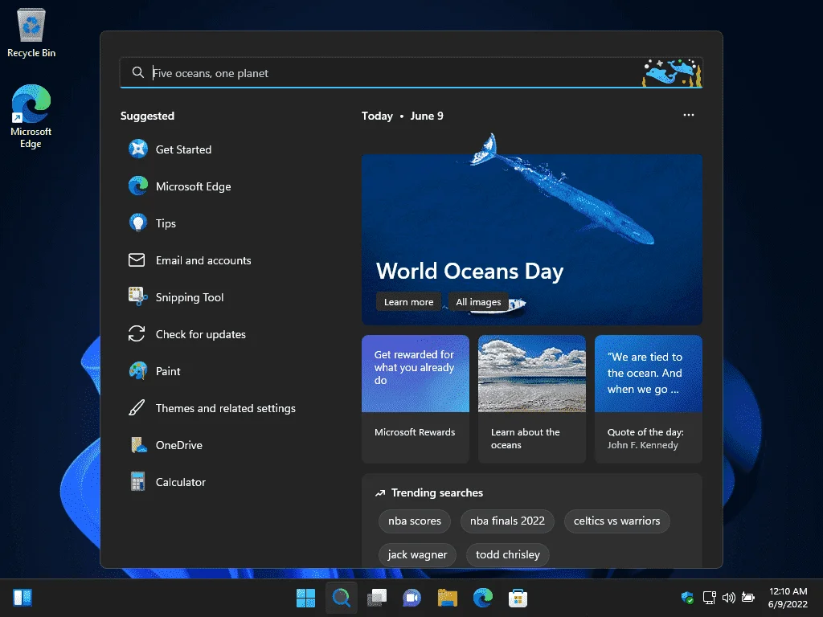
Task: Open Get Started app icon
Action: (138, 149)
